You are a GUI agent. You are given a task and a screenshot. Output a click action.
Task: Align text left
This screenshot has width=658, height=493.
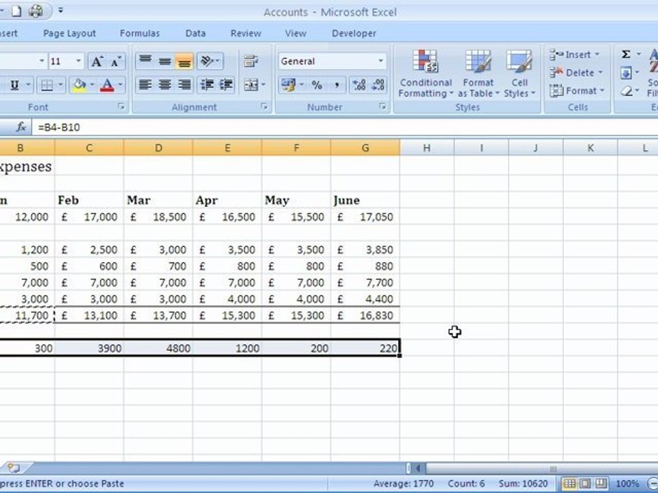pos(145,85)
